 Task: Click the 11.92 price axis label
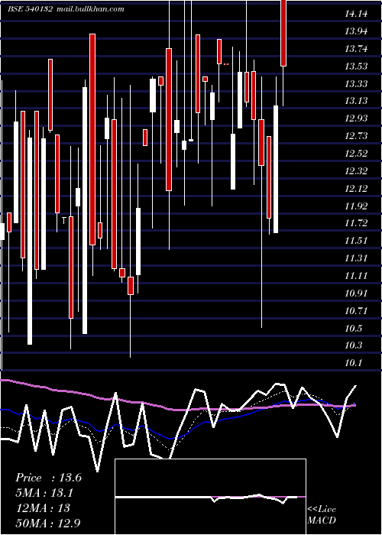tap(356, 206)
